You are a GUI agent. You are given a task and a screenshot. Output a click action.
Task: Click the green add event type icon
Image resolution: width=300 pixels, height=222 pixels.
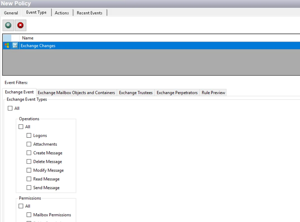tap(8, 25)
